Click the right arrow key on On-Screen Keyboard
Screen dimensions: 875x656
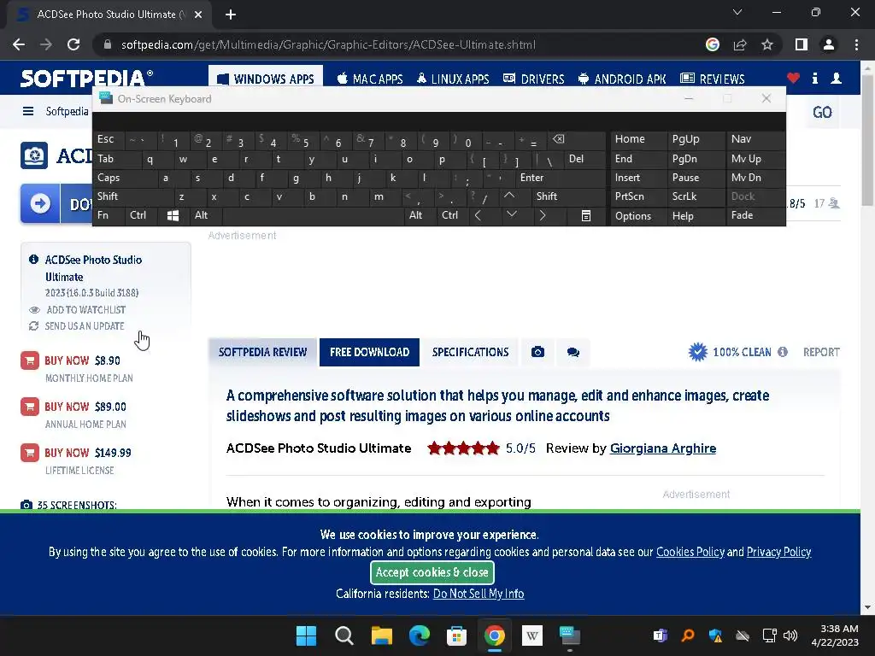[543, 215]
